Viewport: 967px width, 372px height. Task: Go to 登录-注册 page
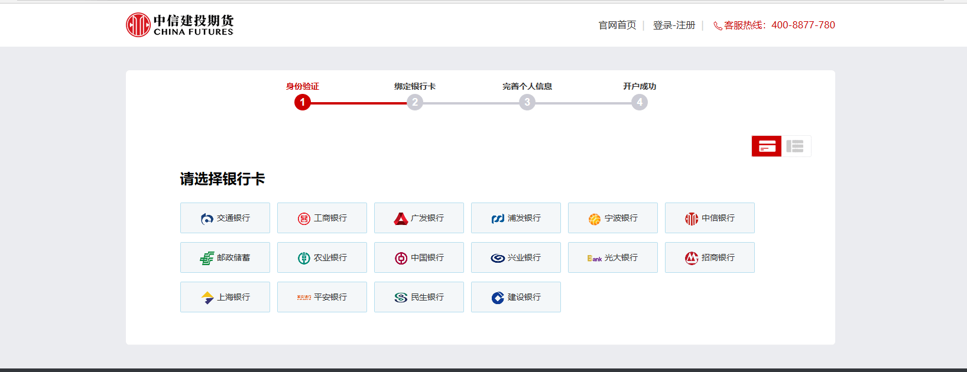coord(674,25)
